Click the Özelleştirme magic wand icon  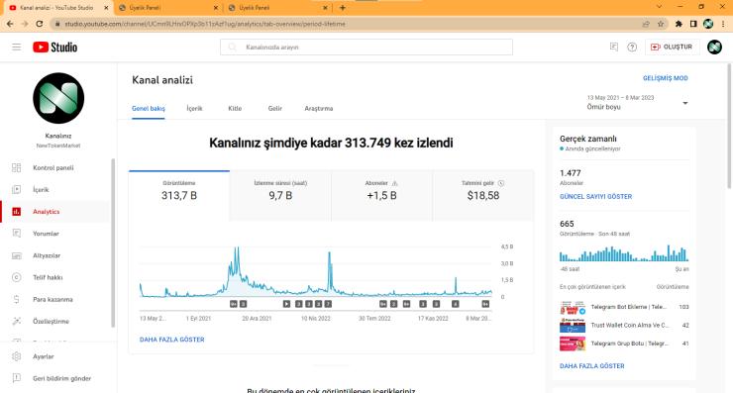pos(17,321)
